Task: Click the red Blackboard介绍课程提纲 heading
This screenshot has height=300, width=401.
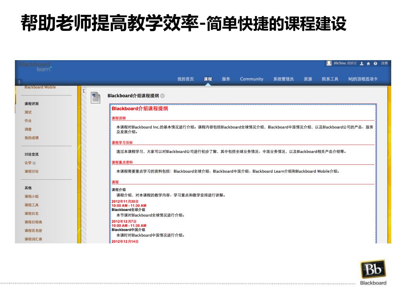Action: point(140,109)
